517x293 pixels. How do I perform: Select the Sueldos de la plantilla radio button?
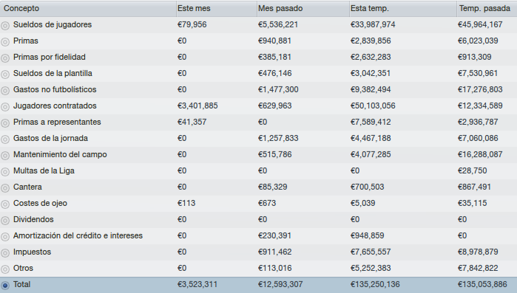[x=5, y=75]
